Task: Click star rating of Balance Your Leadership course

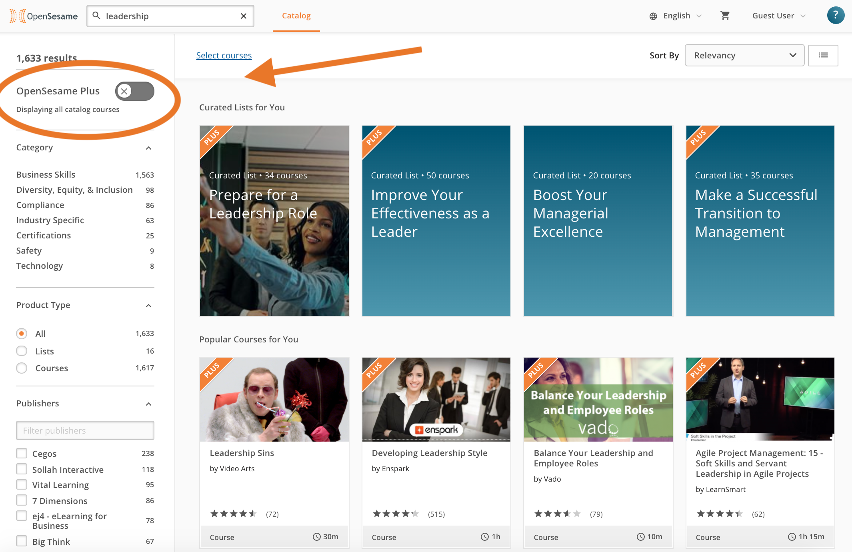Action: point(558,514)
